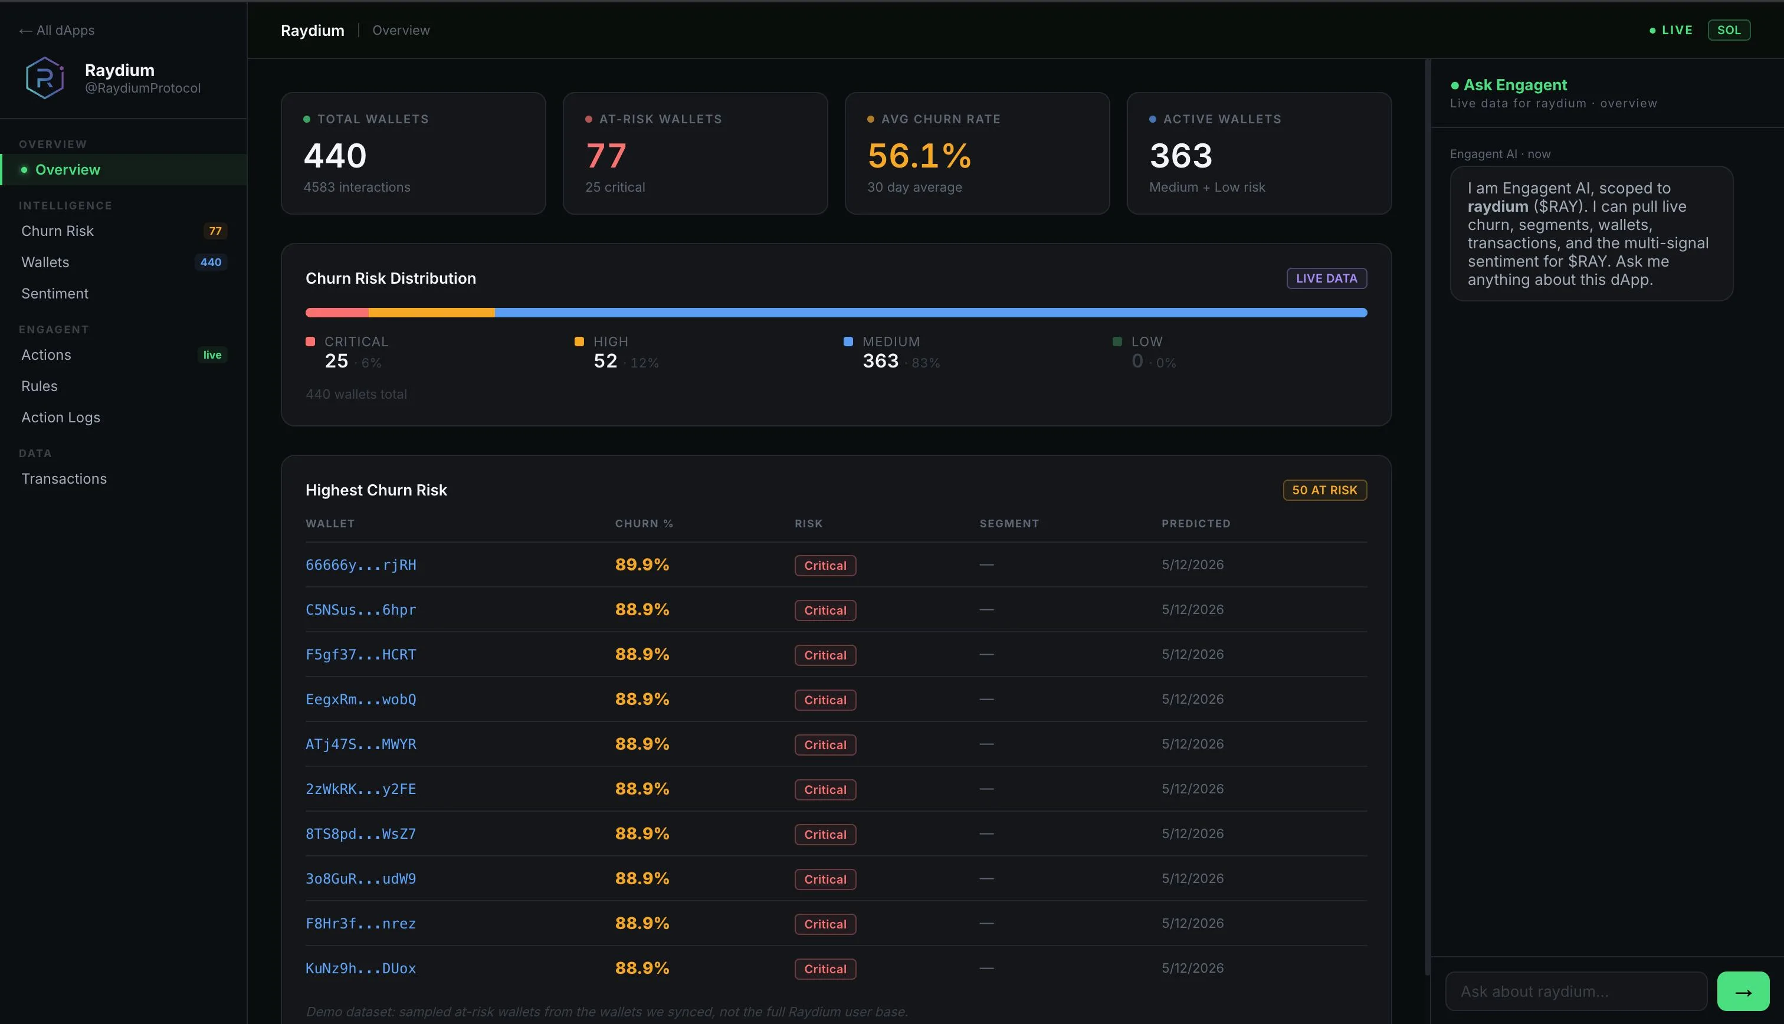
Task: Click the 89.9% churn value
Action: point(642,564)
